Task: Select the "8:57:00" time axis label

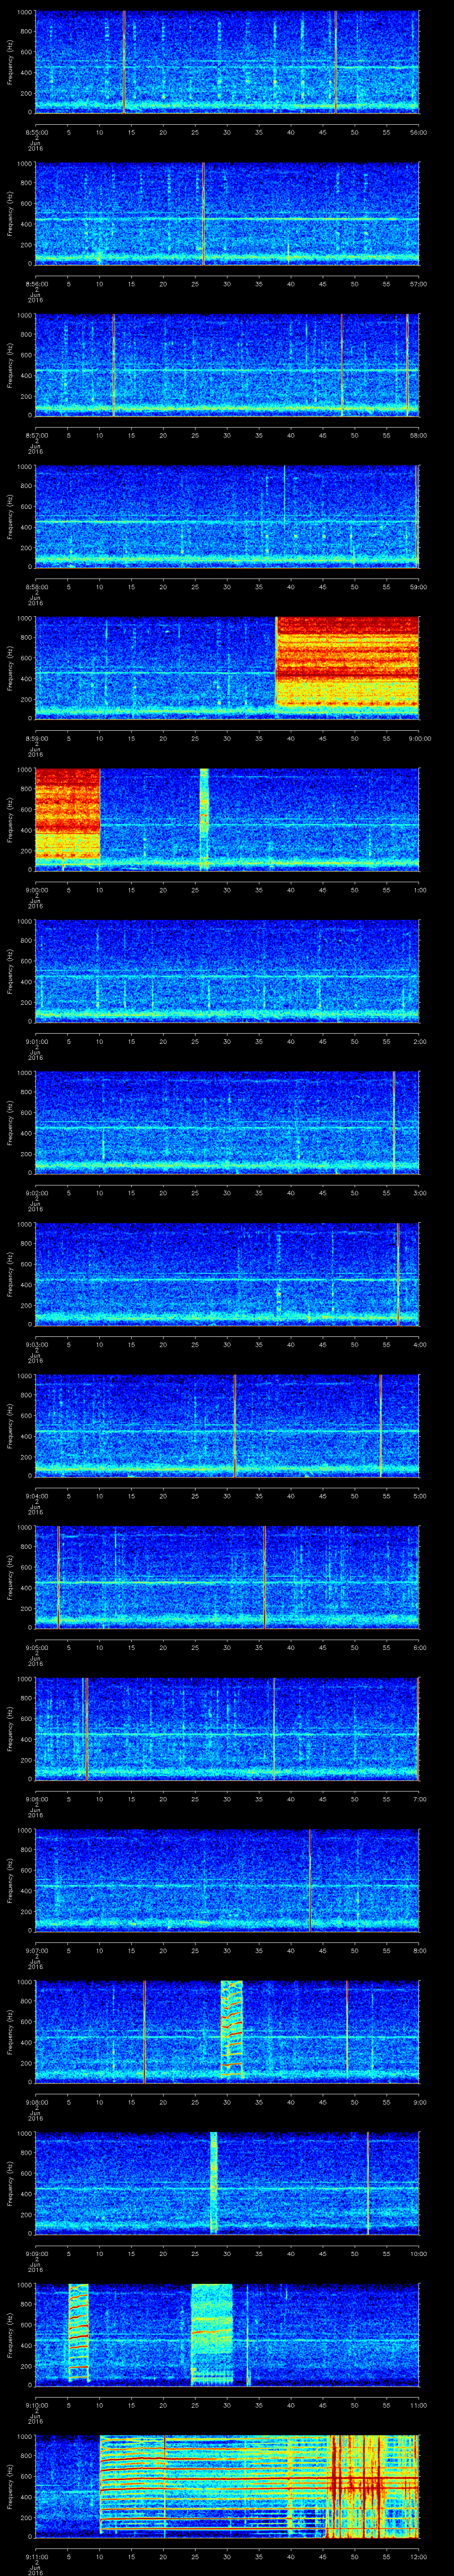Action: click(36, 435)
